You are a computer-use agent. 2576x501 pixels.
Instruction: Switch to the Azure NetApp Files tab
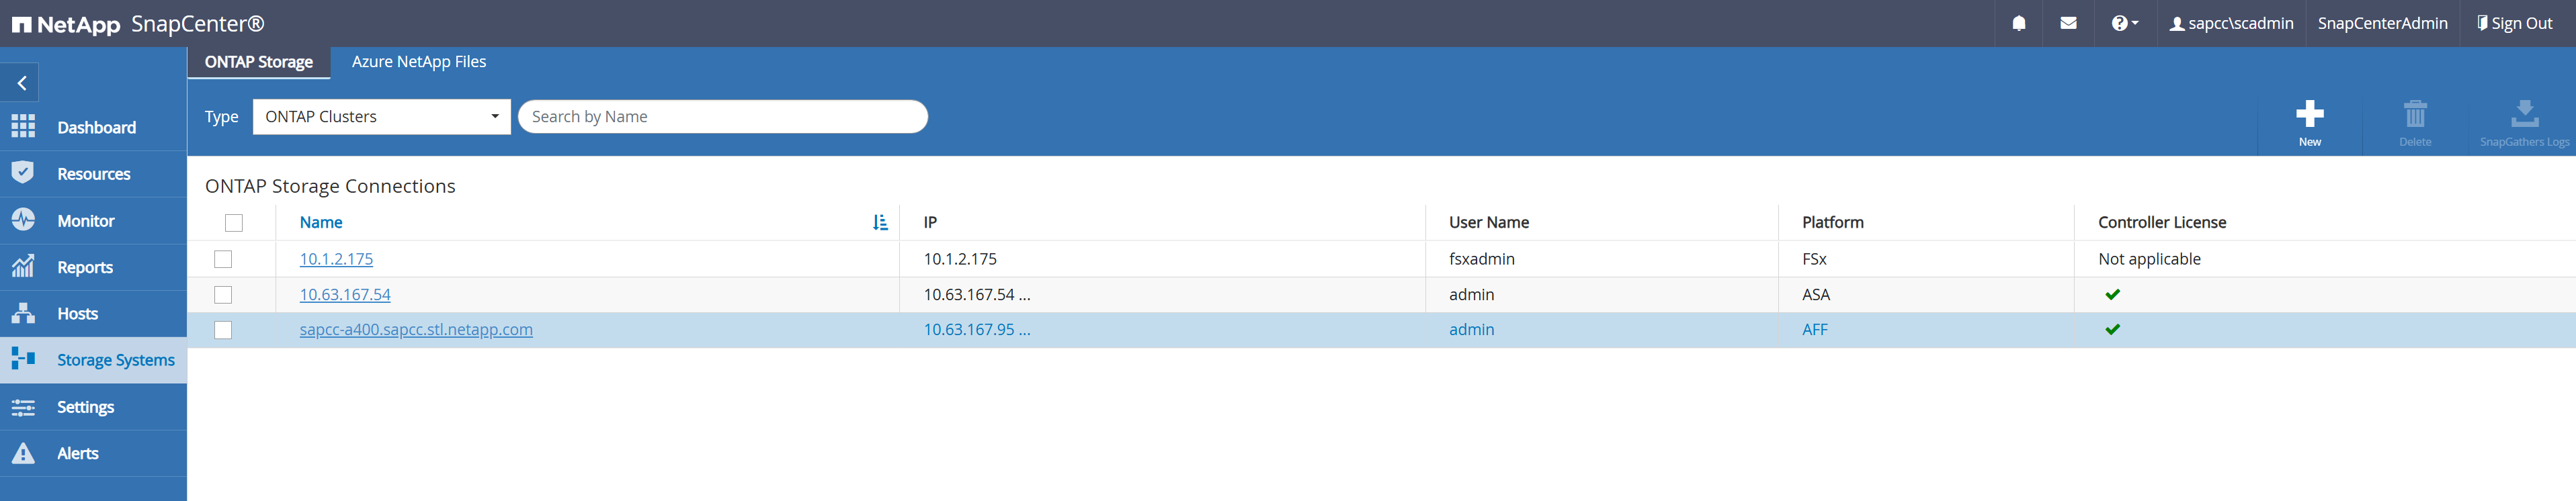click(x=418, y=61)
